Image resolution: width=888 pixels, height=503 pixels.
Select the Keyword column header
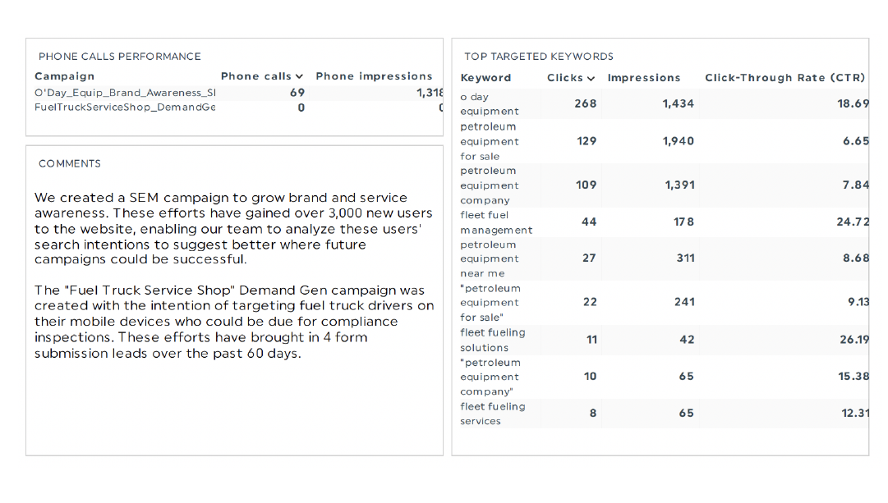pos(485,78)
